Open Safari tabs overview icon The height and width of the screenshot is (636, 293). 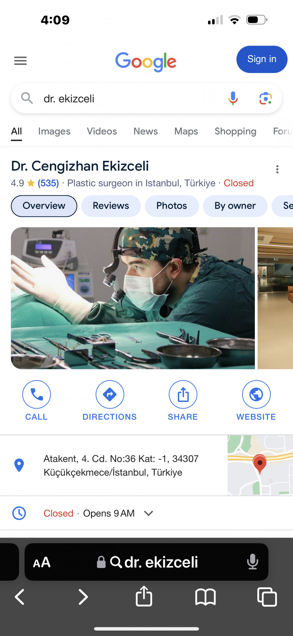click(x=267, y=597)
